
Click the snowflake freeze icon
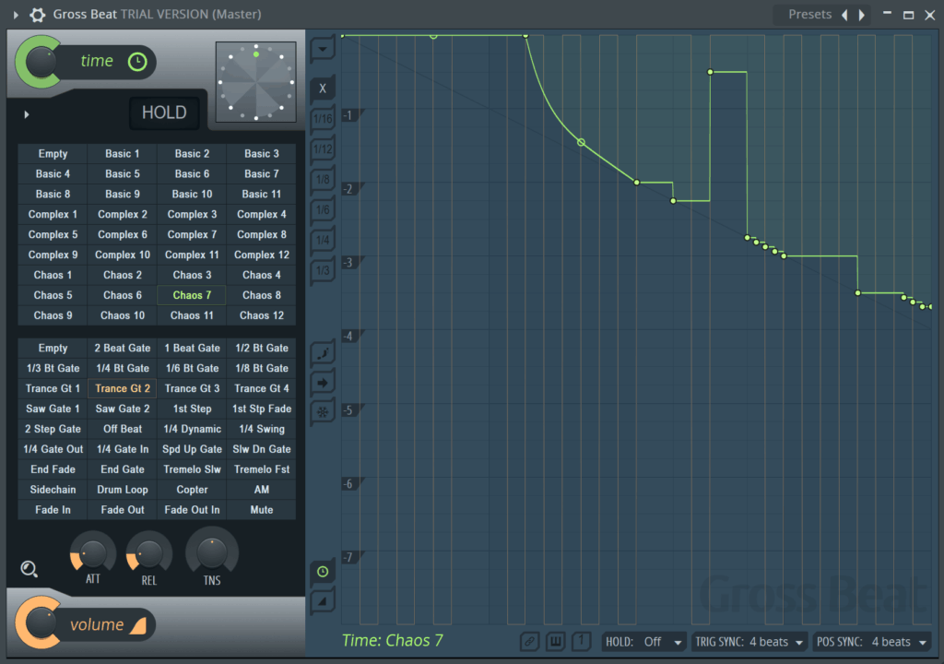[x=323, y=412]
